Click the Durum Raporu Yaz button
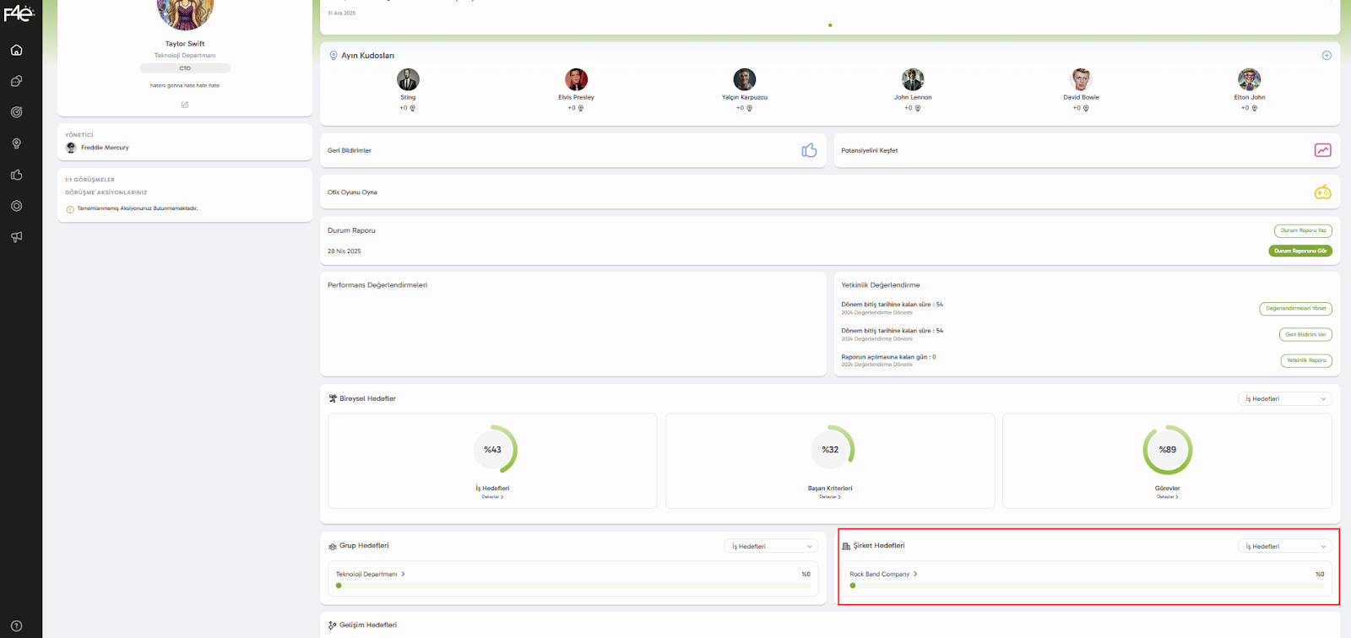Viewport: 1351px width, 638px height. point(1303,230)
